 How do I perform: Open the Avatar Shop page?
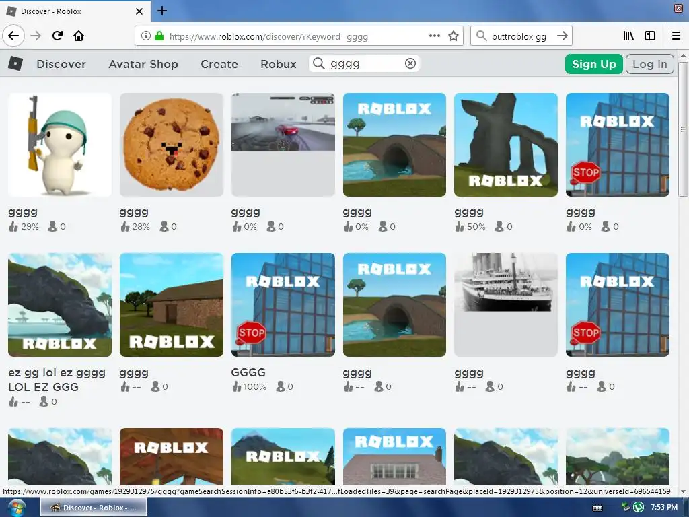point(143,64)
